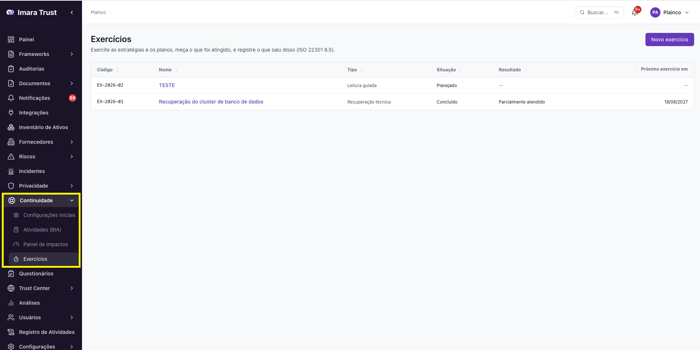Expand the Usuários submenu chevron
Viewport: 700px width, 350px height.
[72, 317]
